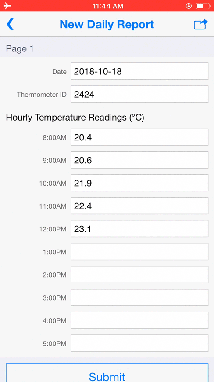
Task: Edit the 8:00AM temperature reading
Action: pos(139,137)
